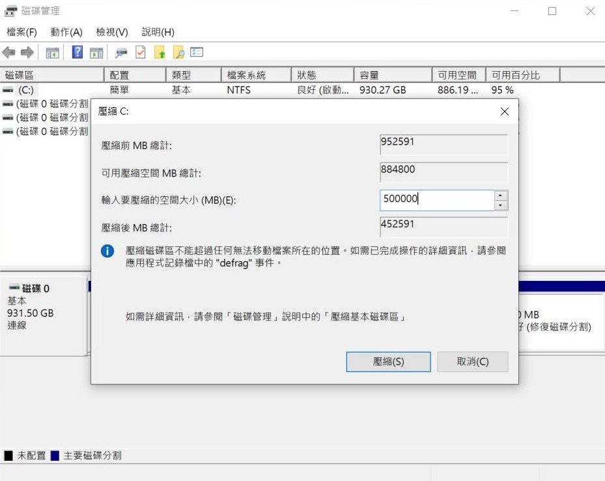The height and width of the screenshot is (481, 605).
Task: Close the 壓縮 C: dialog
Action: (504, 111)
